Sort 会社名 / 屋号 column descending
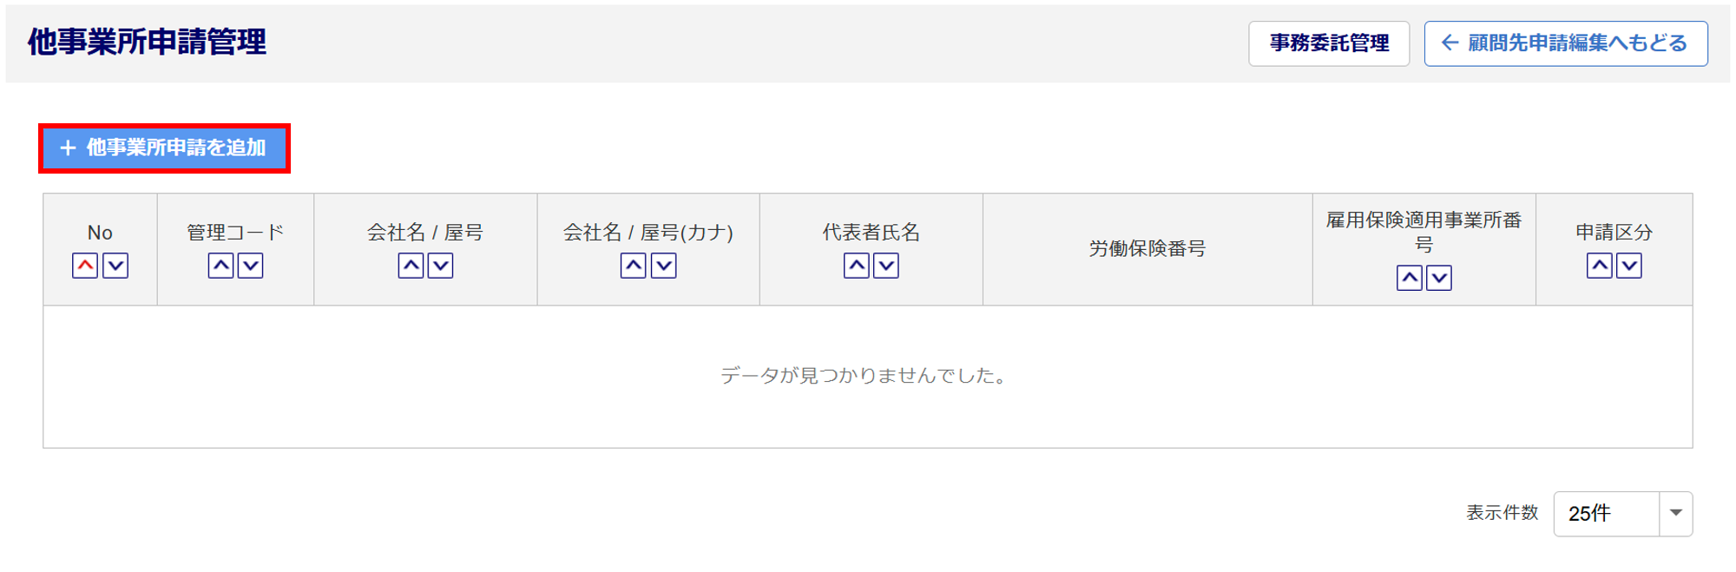The height and width of the screenshot is (572, 1736). 441,266
